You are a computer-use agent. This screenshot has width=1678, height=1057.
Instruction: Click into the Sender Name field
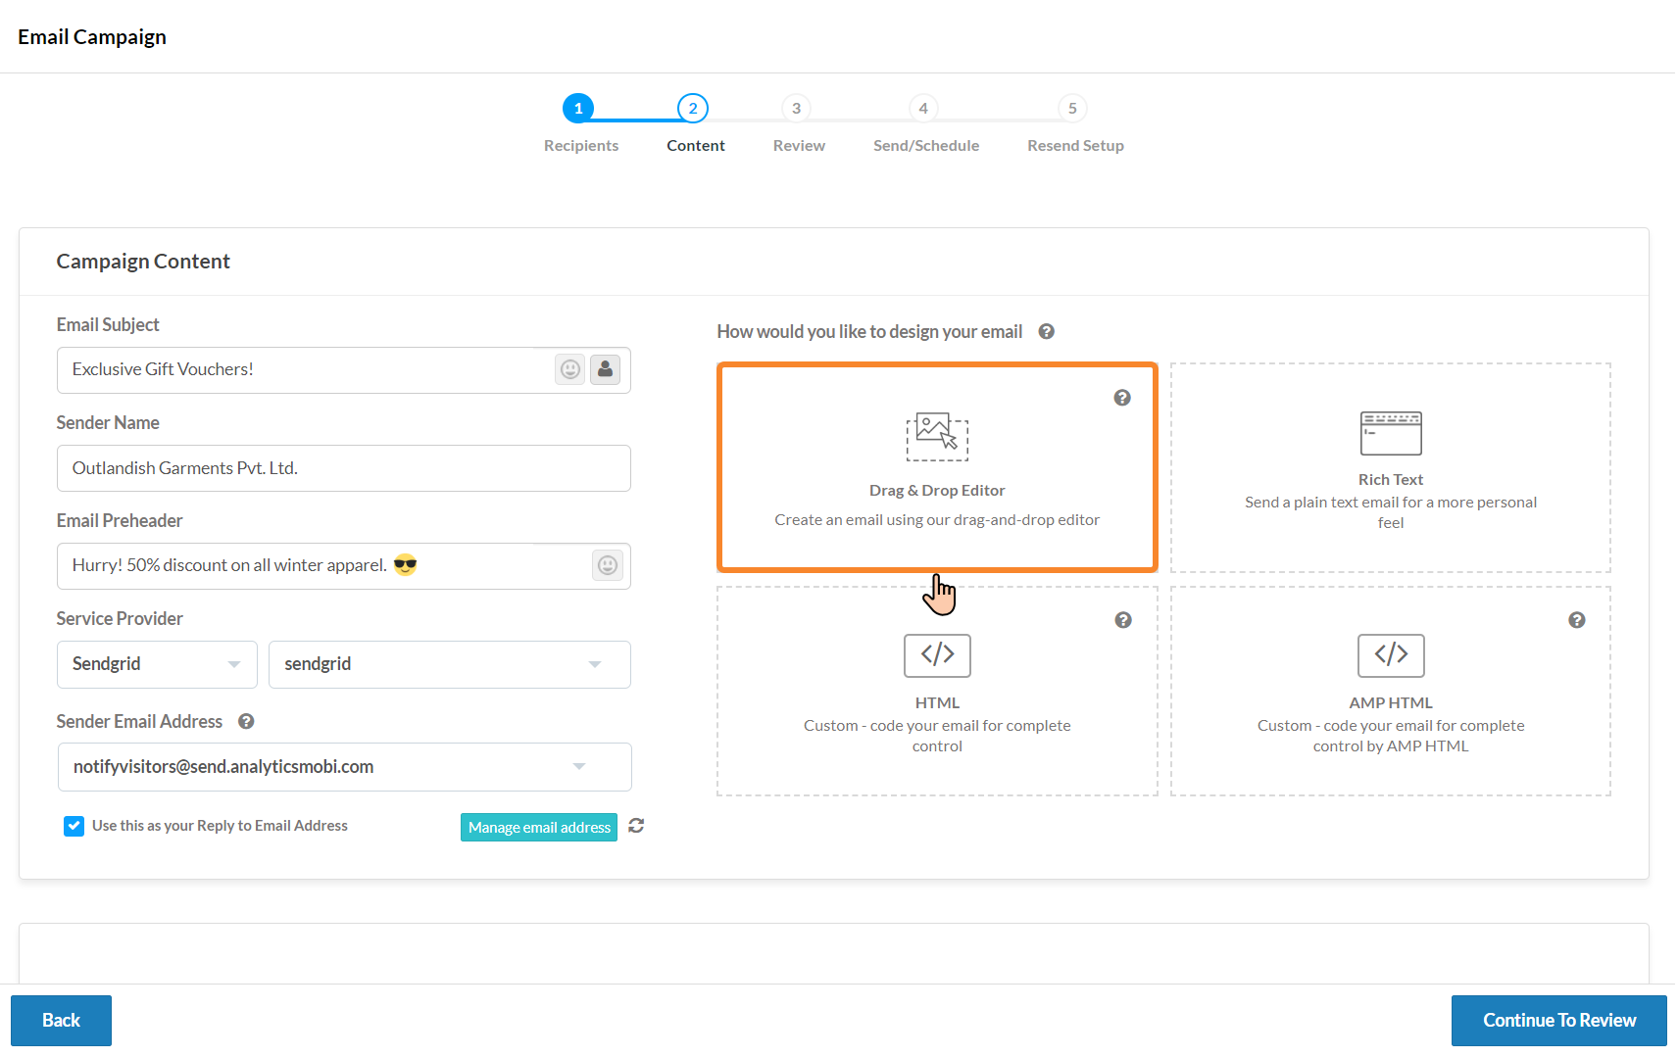pos(344,468)
